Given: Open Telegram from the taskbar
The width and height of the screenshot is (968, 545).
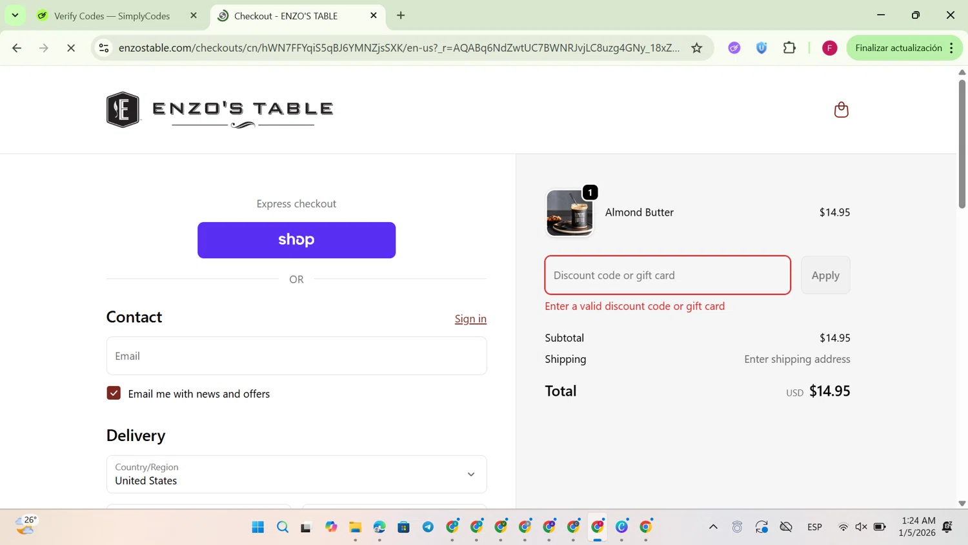Looking at the screenshot, I should point(428,527).
